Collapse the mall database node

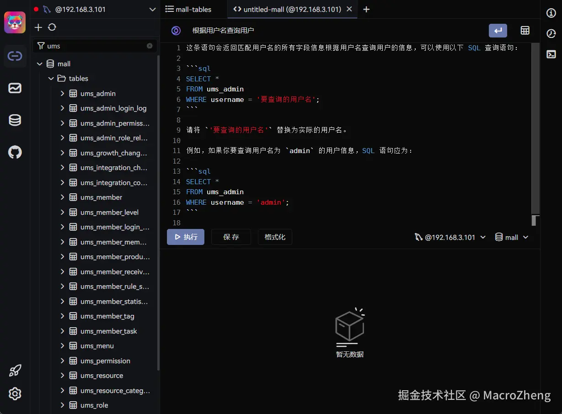click(39, 64)
